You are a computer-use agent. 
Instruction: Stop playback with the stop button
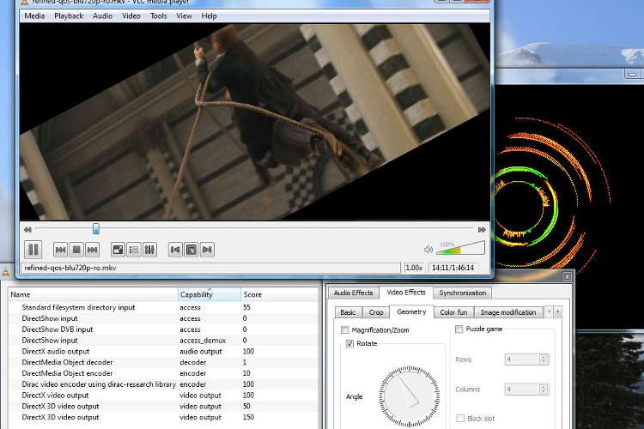[x=76, y=250]
